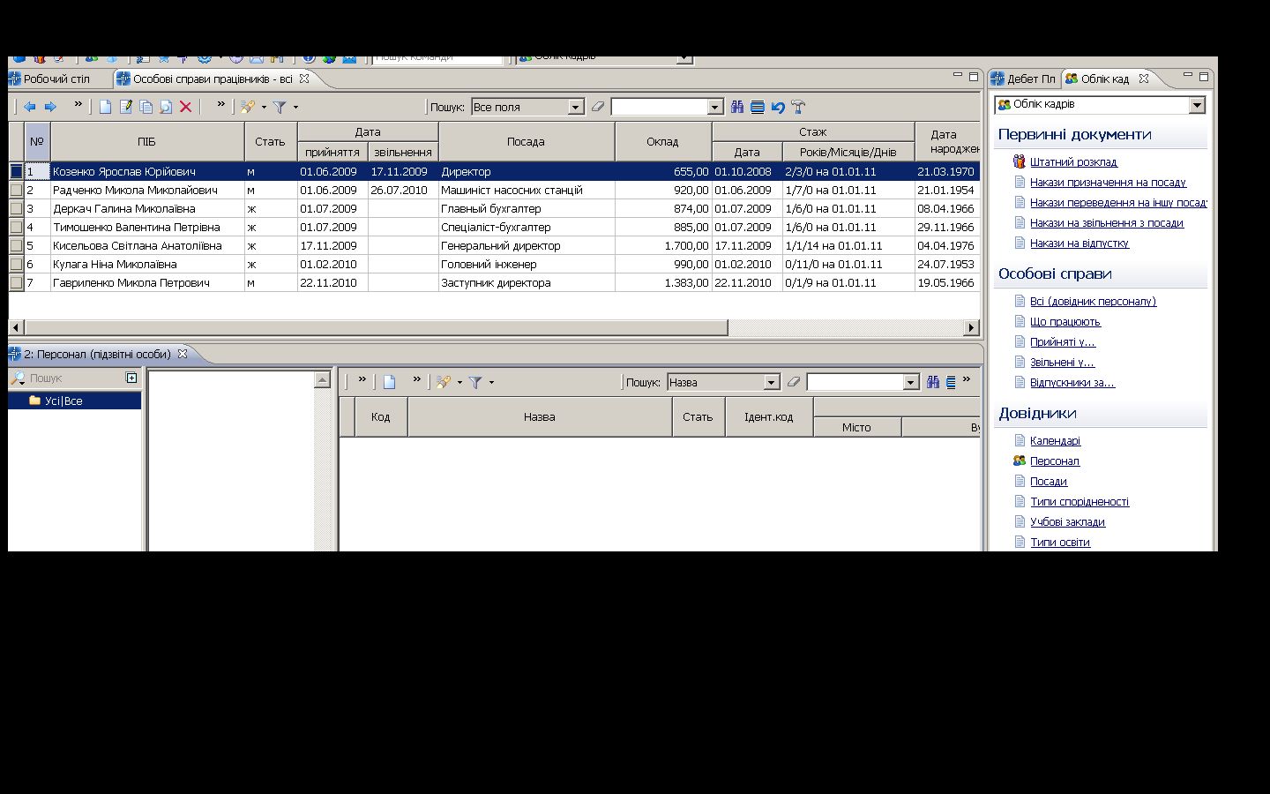Click the back arrow in top toolbar
The width and height of the screenshot is (1270, 794).
[x=30, y=107]
